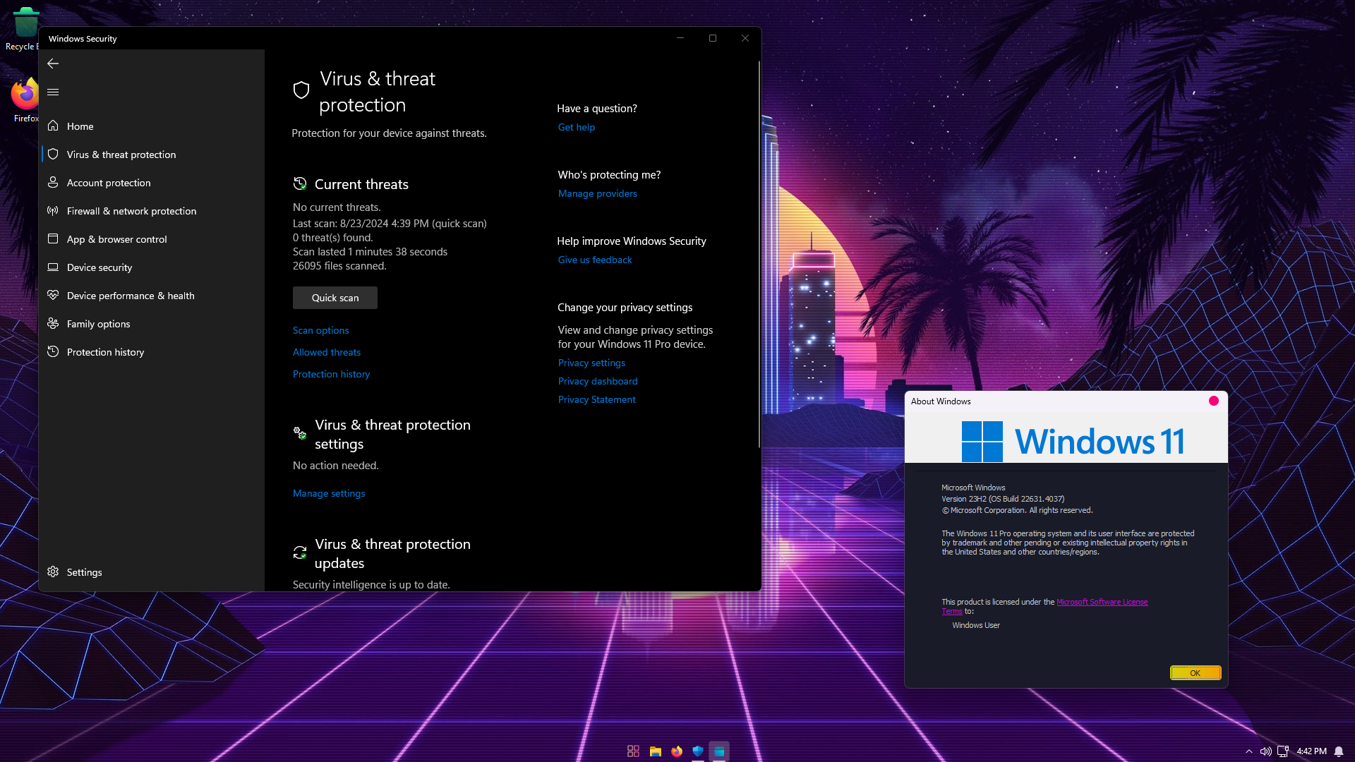This screenshot has width=1355, height=762.
Task: Close About Windows with the pink dot
Action: (x=1213, y=401)
